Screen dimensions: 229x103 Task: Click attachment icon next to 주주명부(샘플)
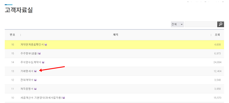point(40,54)
